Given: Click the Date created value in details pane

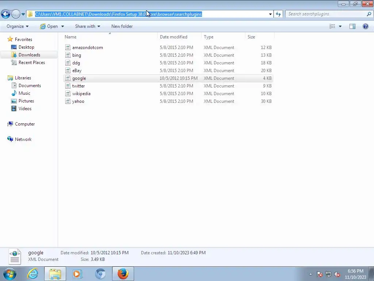Looking at the screenshot, I should click(x=187, y=252).
